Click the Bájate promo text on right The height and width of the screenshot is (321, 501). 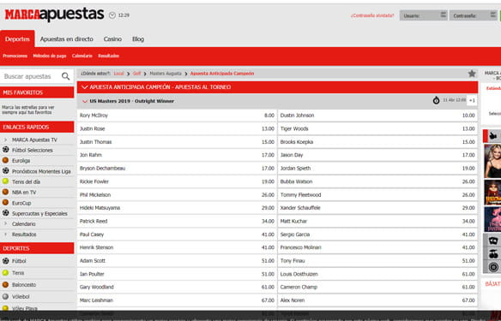tap(492, 283)
